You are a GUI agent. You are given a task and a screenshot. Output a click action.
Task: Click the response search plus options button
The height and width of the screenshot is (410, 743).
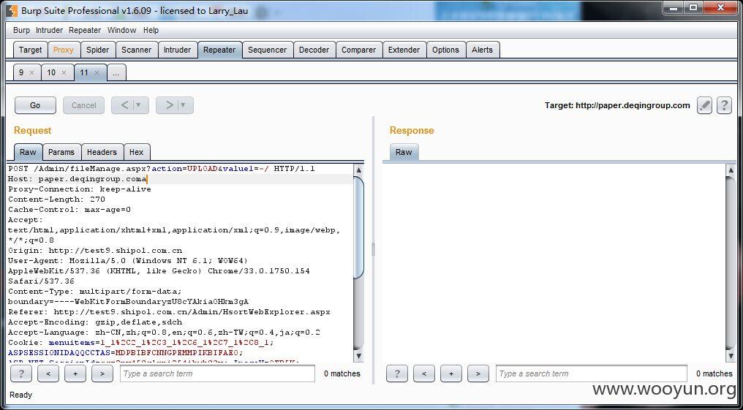tap(451, 373)
